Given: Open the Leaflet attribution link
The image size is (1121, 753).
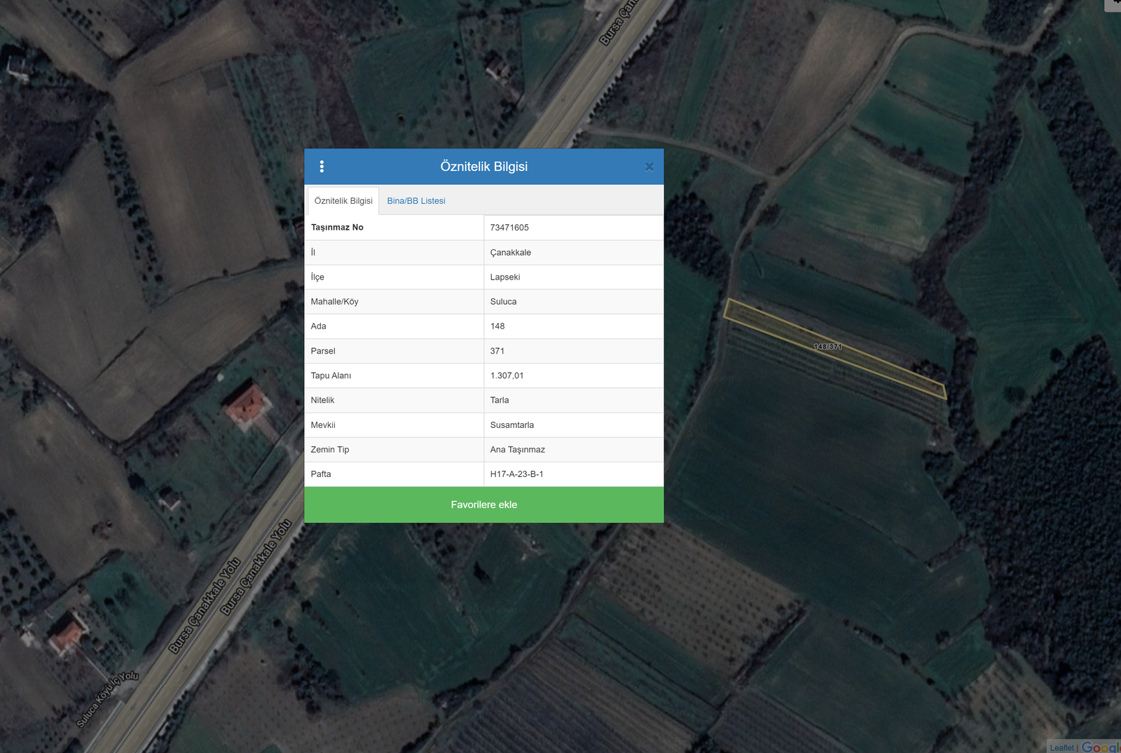Looking at the screenshot, I should [x=1061, y=747].
